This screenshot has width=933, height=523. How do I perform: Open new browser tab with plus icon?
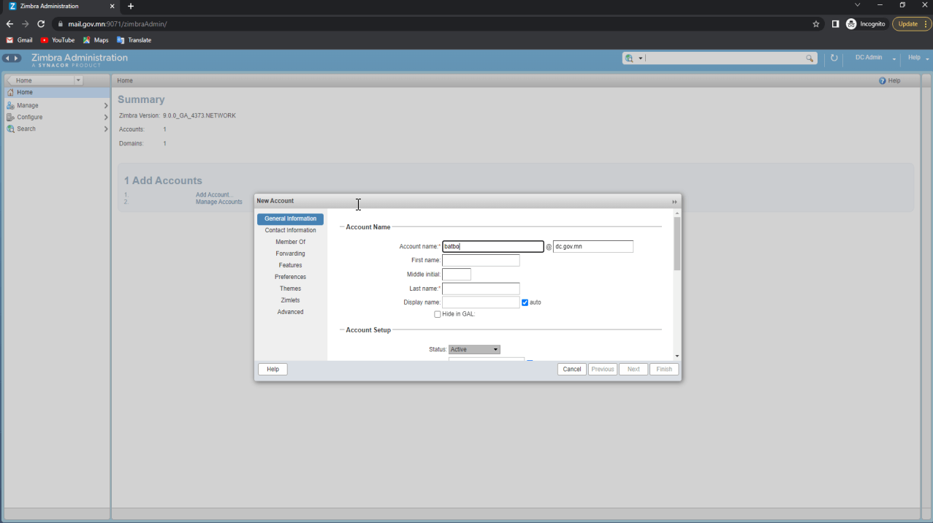coord(131,6)
